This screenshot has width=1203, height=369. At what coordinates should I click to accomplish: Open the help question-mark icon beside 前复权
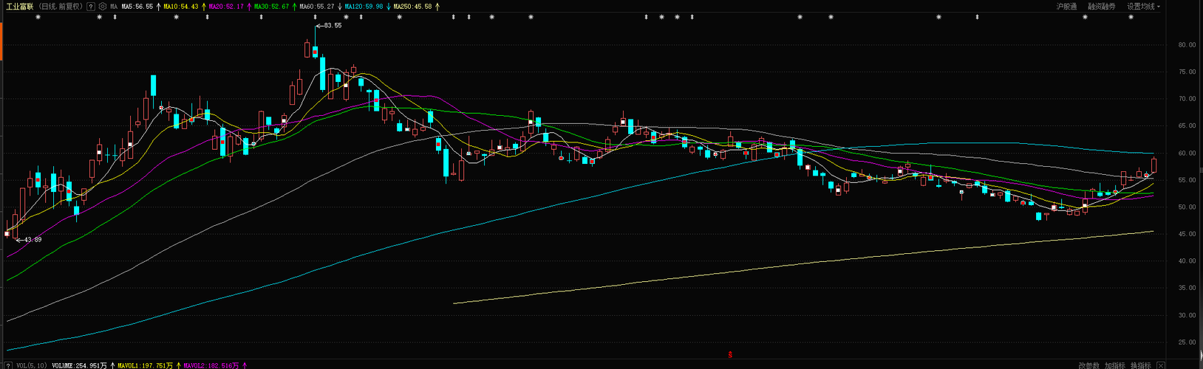(x=91, y=6)
